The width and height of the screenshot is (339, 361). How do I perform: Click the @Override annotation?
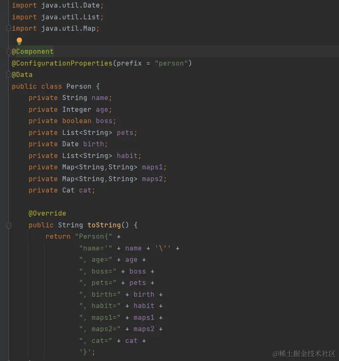point(47,213)
